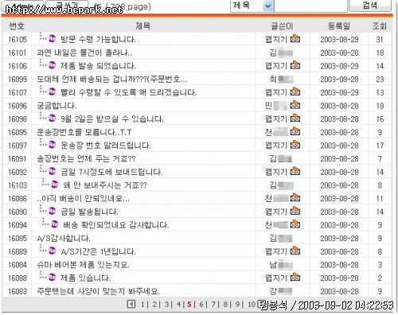398x315 pixels.
Task: Click the 번호 column header
Action: pos(17,26)
